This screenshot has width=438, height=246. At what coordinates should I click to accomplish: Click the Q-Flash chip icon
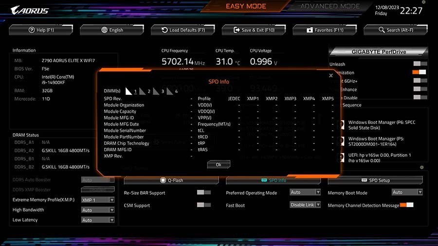(163, 180)
